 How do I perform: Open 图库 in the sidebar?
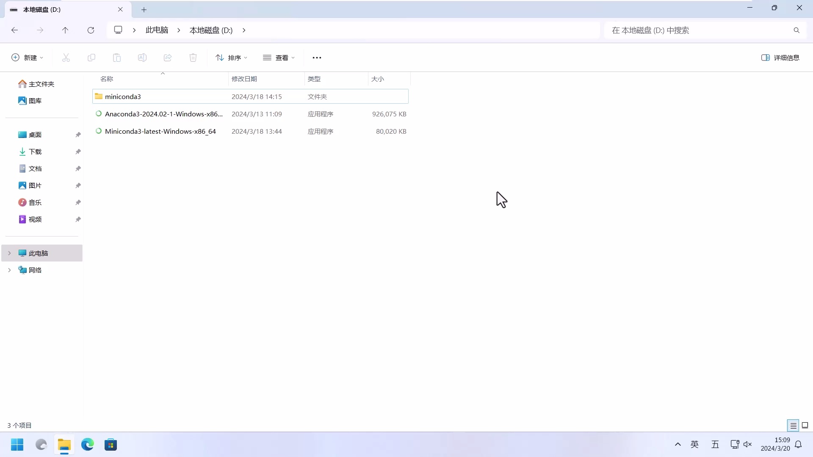point(30,101)
